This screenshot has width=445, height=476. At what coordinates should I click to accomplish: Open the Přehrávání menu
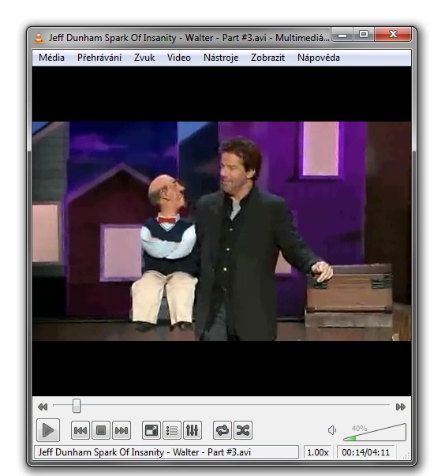[x=99, y=58]
